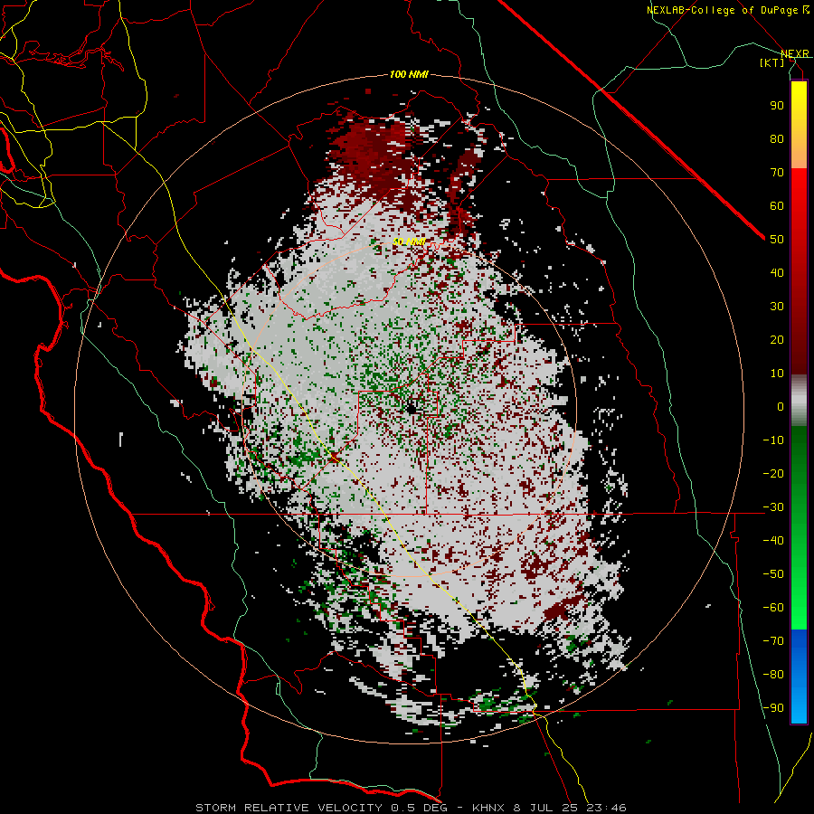
Task: Click the 60 knot scale label
Action: (x=777, y=205)
